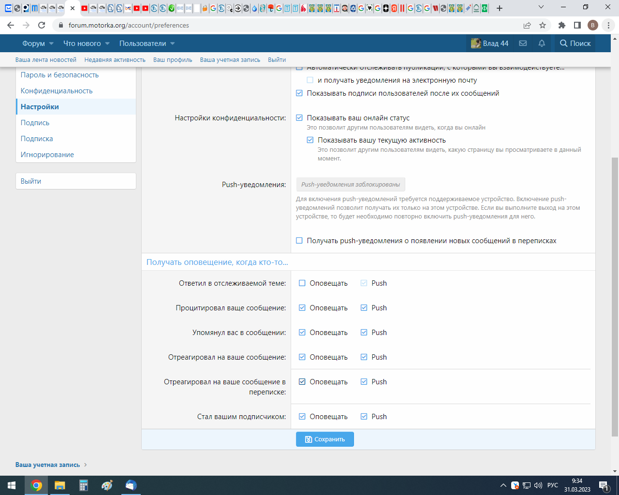The image size is (619, 495).
Task: Disable Показывать ваш онлайн статус checkbox
Action: click(299, 118)
